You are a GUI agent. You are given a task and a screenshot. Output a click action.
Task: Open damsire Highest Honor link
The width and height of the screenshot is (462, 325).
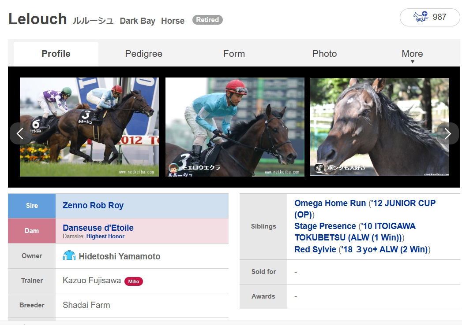[x=105, y=236]
